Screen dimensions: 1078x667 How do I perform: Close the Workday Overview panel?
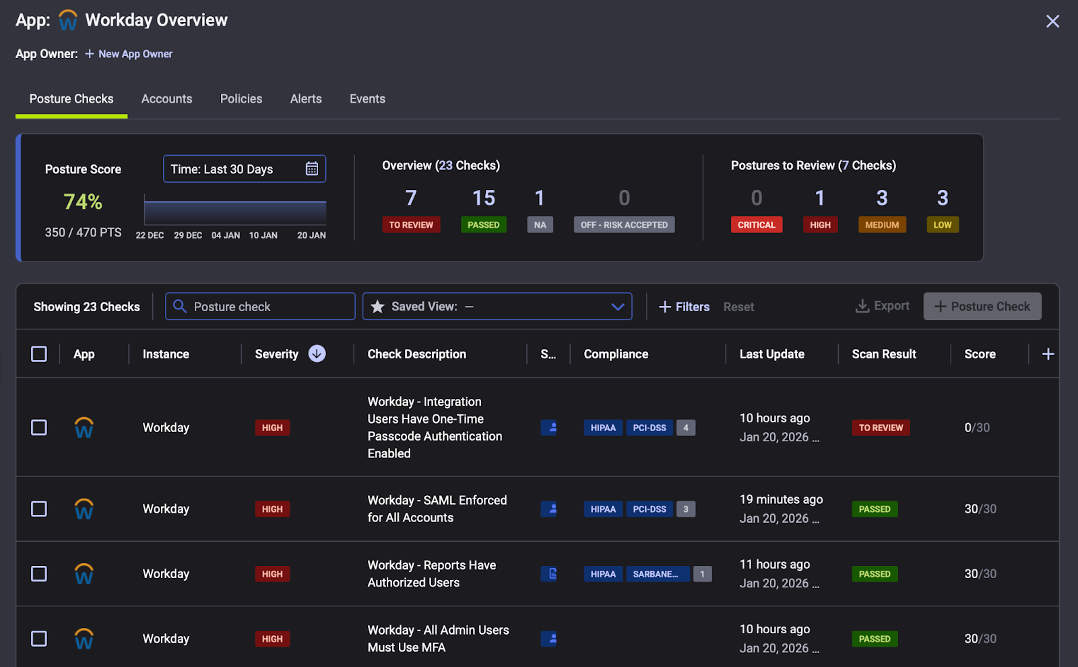(1052, 21)
